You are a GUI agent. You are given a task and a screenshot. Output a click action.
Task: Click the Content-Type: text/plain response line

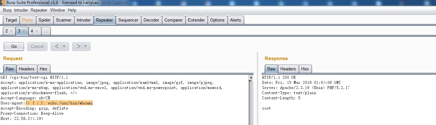(x=289, y=93)
